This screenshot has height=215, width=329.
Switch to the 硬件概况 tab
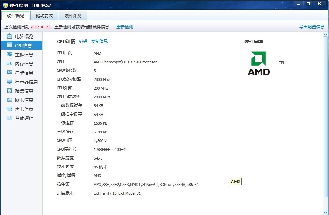15,15
